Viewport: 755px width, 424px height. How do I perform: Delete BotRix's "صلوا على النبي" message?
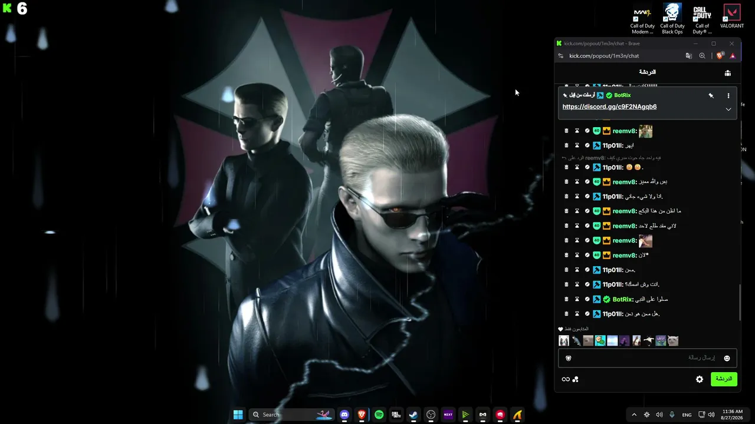566,299
